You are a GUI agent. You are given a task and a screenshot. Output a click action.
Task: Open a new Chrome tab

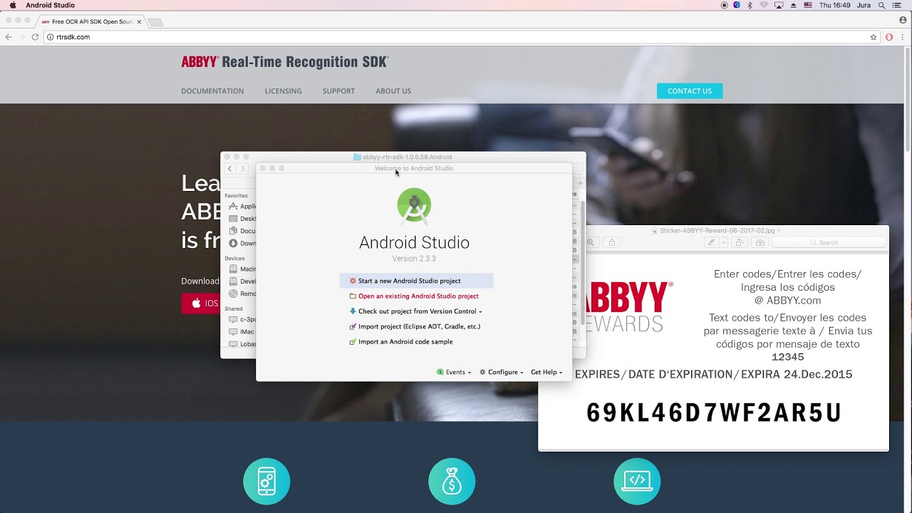coord(155,22)
